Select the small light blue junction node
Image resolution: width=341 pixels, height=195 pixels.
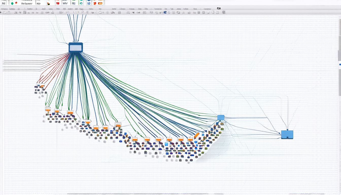click(x=221, y=117)
